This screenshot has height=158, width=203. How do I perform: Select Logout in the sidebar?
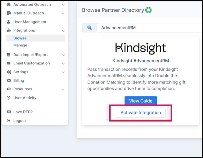point(20,121)
